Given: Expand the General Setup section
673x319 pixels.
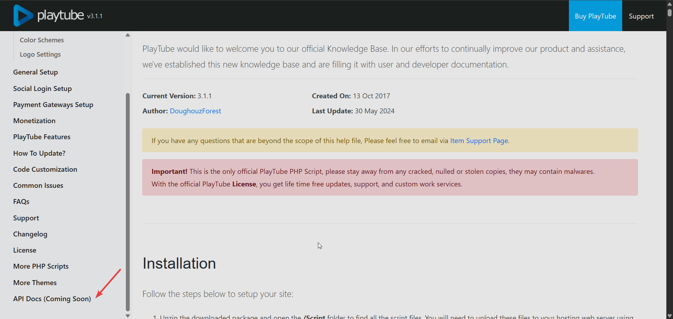Looking at the screenshot, I should 35,72.
